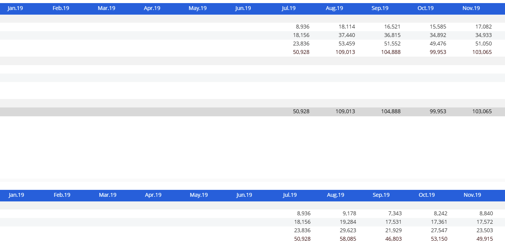Click 99,953 directly below 49,476
Screen dimensions: 505x243
point(438,52)
